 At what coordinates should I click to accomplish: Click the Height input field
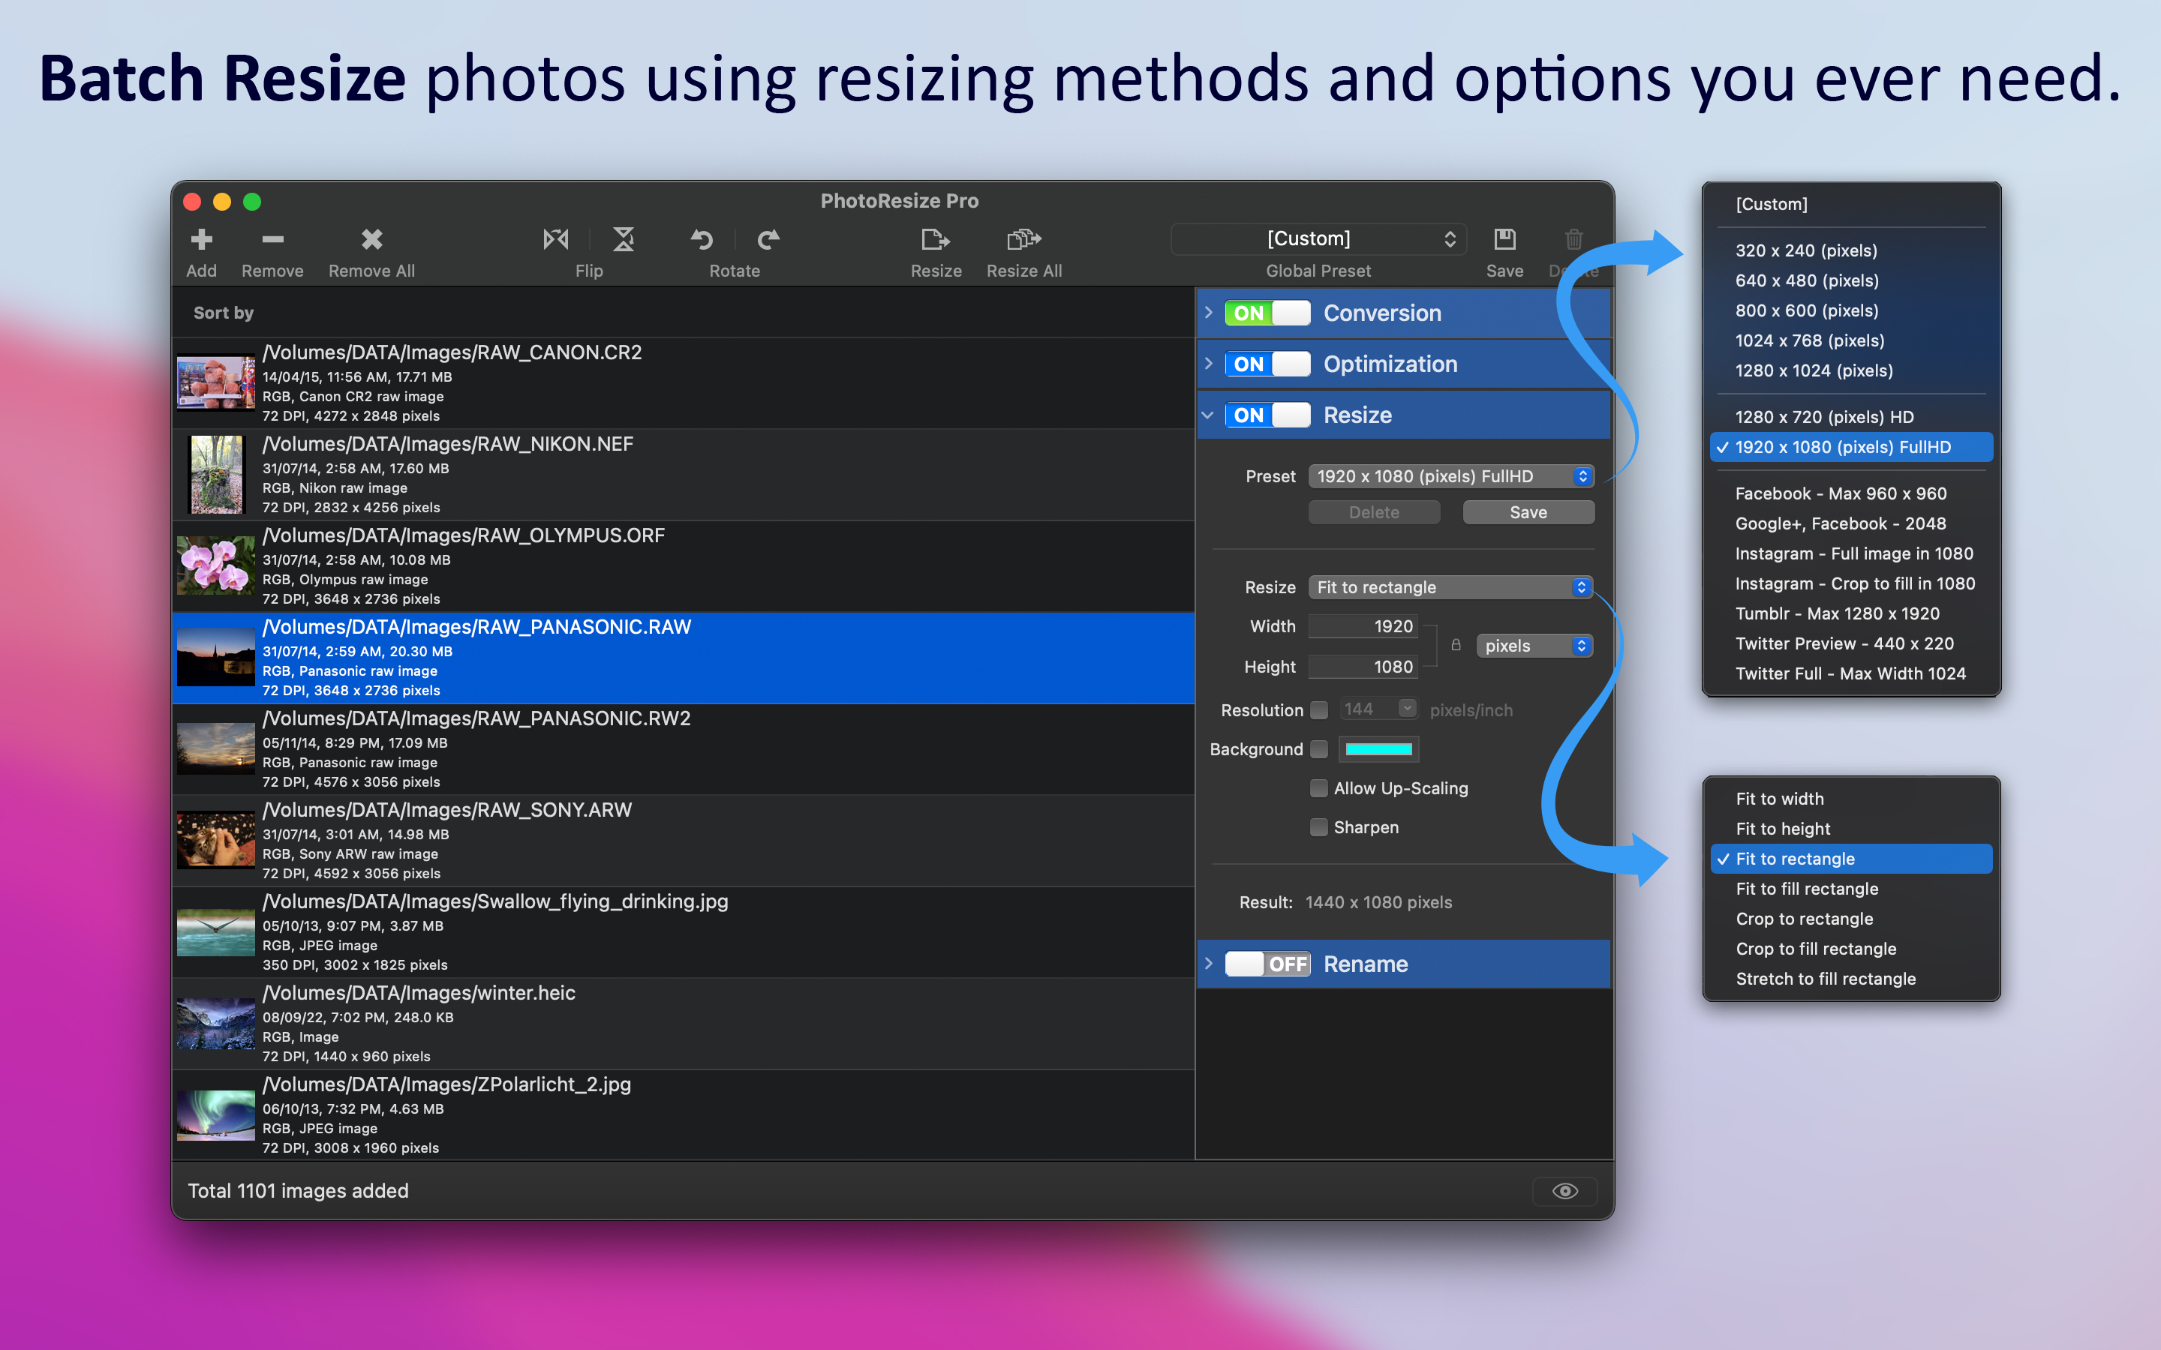(1363, 667)
